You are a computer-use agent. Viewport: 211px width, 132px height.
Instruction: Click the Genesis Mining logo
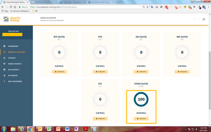tap(12, 19)
